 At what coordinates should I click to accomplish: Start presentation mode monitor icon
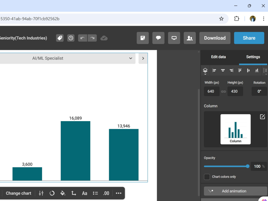(174, 38)
